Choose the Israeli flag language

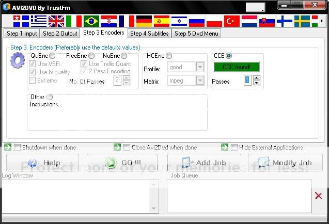[x=179, y=21]
